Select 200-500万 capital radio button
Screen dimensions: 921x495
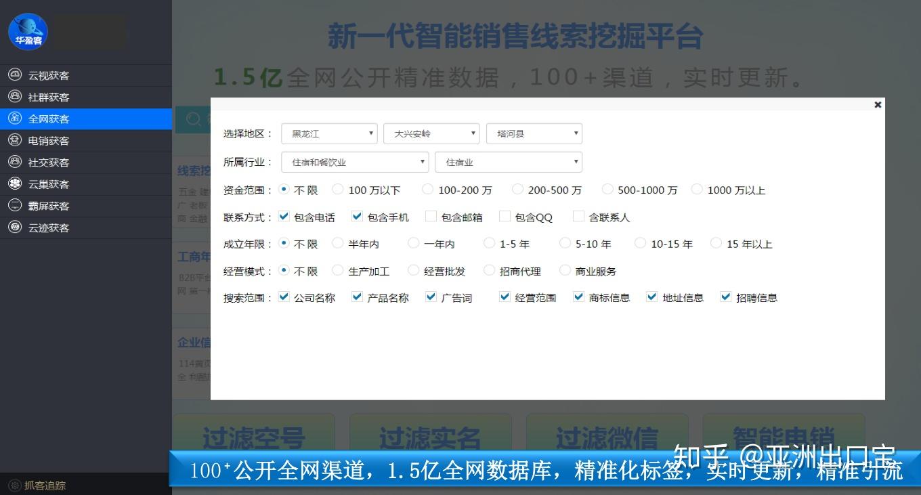[x=517, y=189]
